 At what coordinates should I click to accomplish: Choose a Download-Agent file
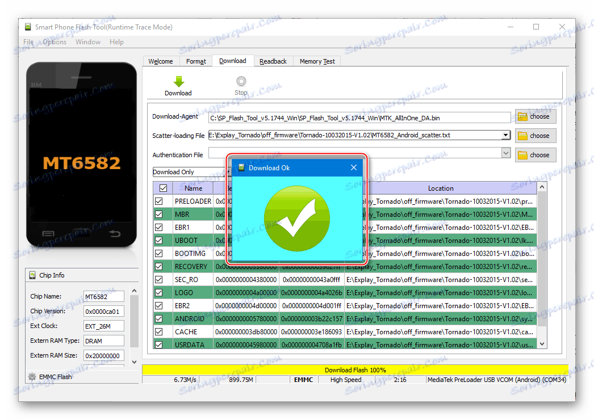click(x=536, y=117)
